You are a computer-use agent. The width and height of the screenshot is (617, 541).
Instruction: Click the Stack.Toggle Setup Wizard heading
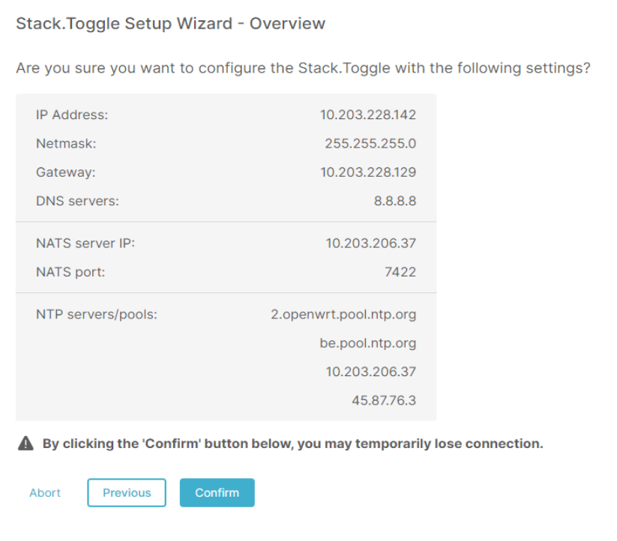[x=170, y=23]
